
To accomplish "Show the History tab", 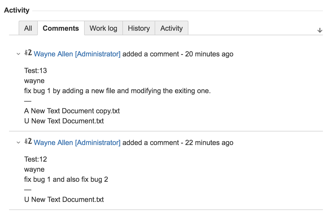I will [139, 28].
